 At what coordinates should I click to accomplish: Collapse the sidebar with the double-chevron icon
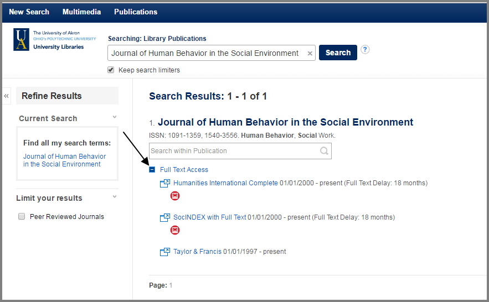(x=6, y=96)
